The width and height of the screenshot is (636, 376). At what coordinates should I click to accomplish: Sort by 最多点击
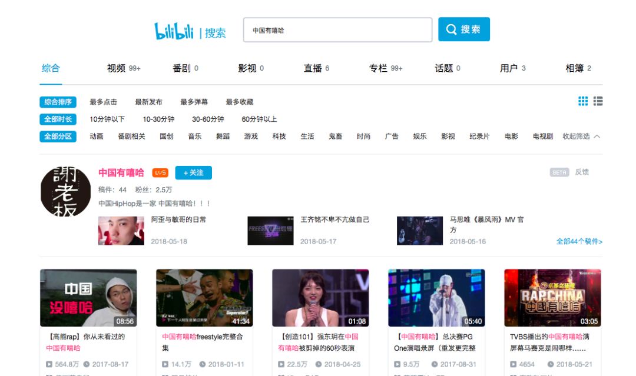104,102
